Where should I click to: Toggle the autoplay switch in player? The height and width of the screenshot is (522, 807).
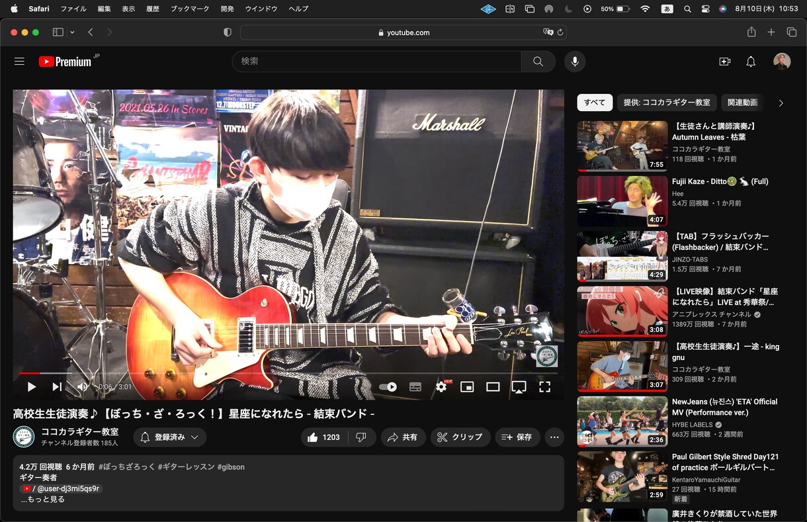coord(388,387)
